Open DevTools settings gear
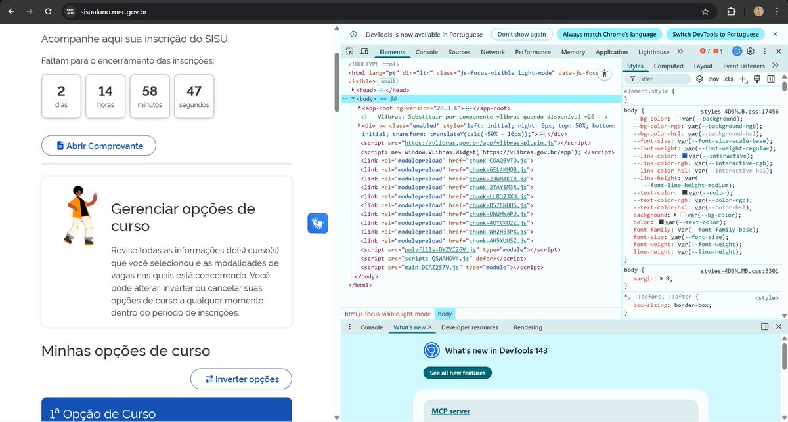This screenshot has height=422, width=788. coord(751,51)
